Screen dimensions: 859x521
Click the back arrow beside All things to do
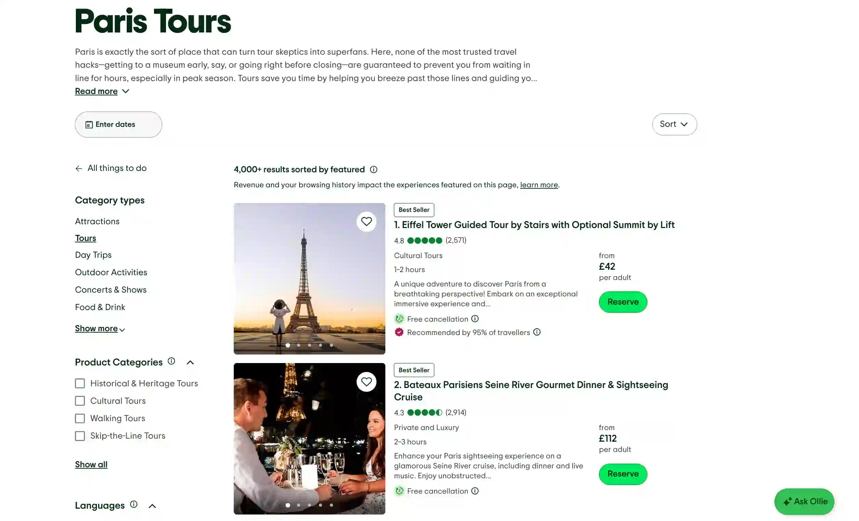pyautogui.click(x=79, y=168)
